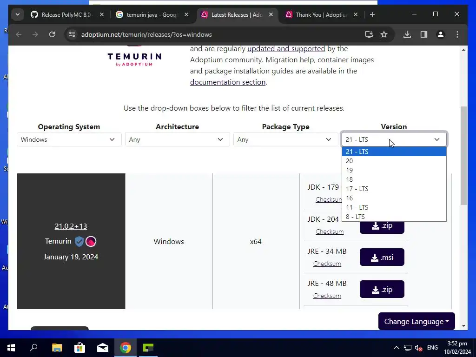This screenshot has width=476, height=357.
Task: Open the documentation section link
Action: [x=228, y=82]
